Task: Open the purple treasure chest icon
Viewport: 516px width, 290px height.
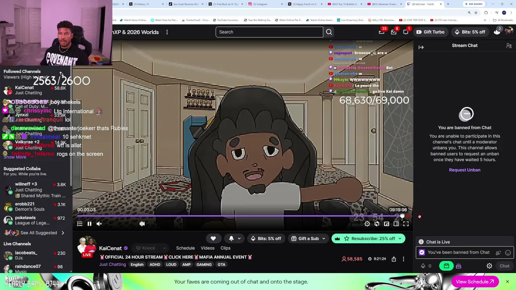Action: (458, 266)
